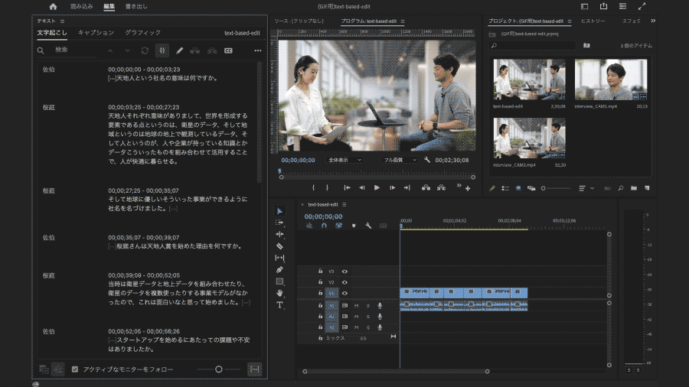
Task: Expand more transport buttons double chevron
Action: click(459, 186)
